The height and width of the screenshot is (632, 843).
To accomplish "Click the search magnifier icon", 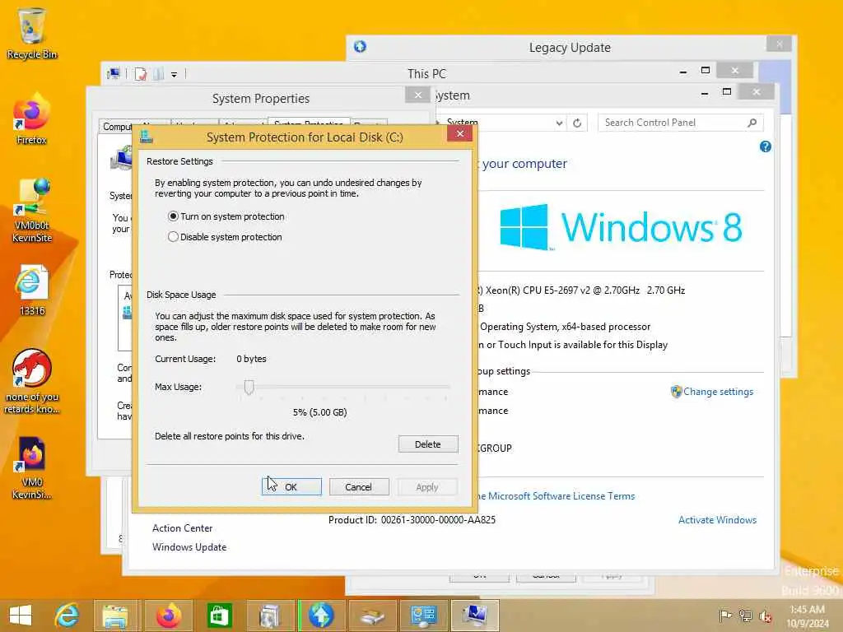I will (x=752, y=123).
